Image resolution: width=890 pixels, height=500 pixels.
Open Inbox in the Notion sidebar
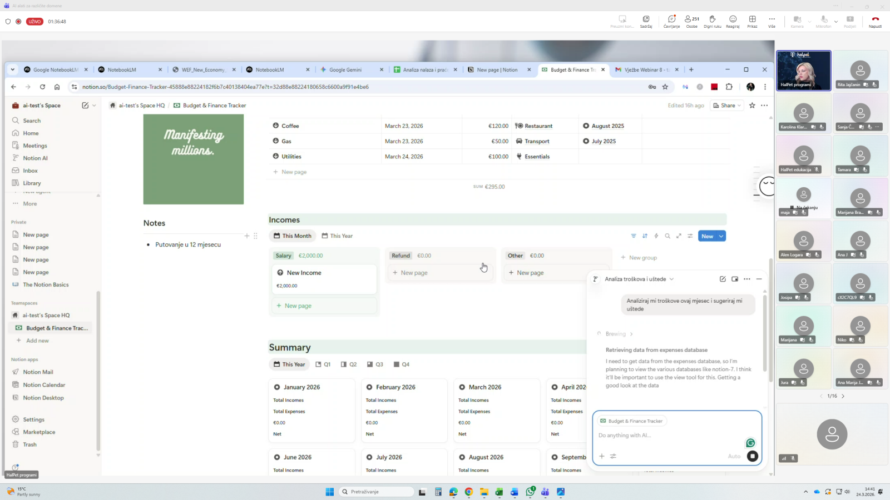tap(30, 171)
